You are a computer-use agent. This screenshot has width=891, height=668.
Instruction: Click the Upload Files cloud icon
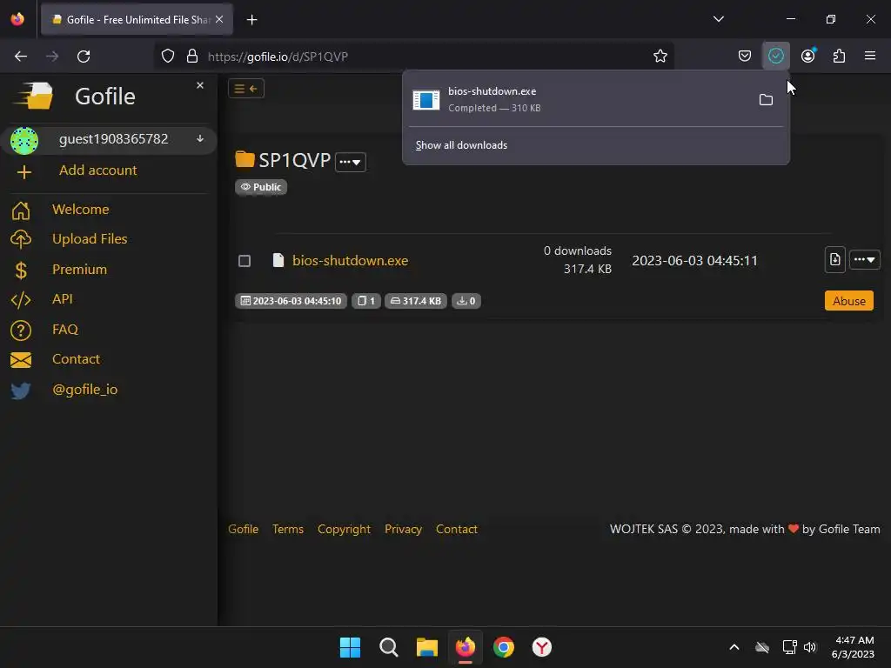[21, 239]
